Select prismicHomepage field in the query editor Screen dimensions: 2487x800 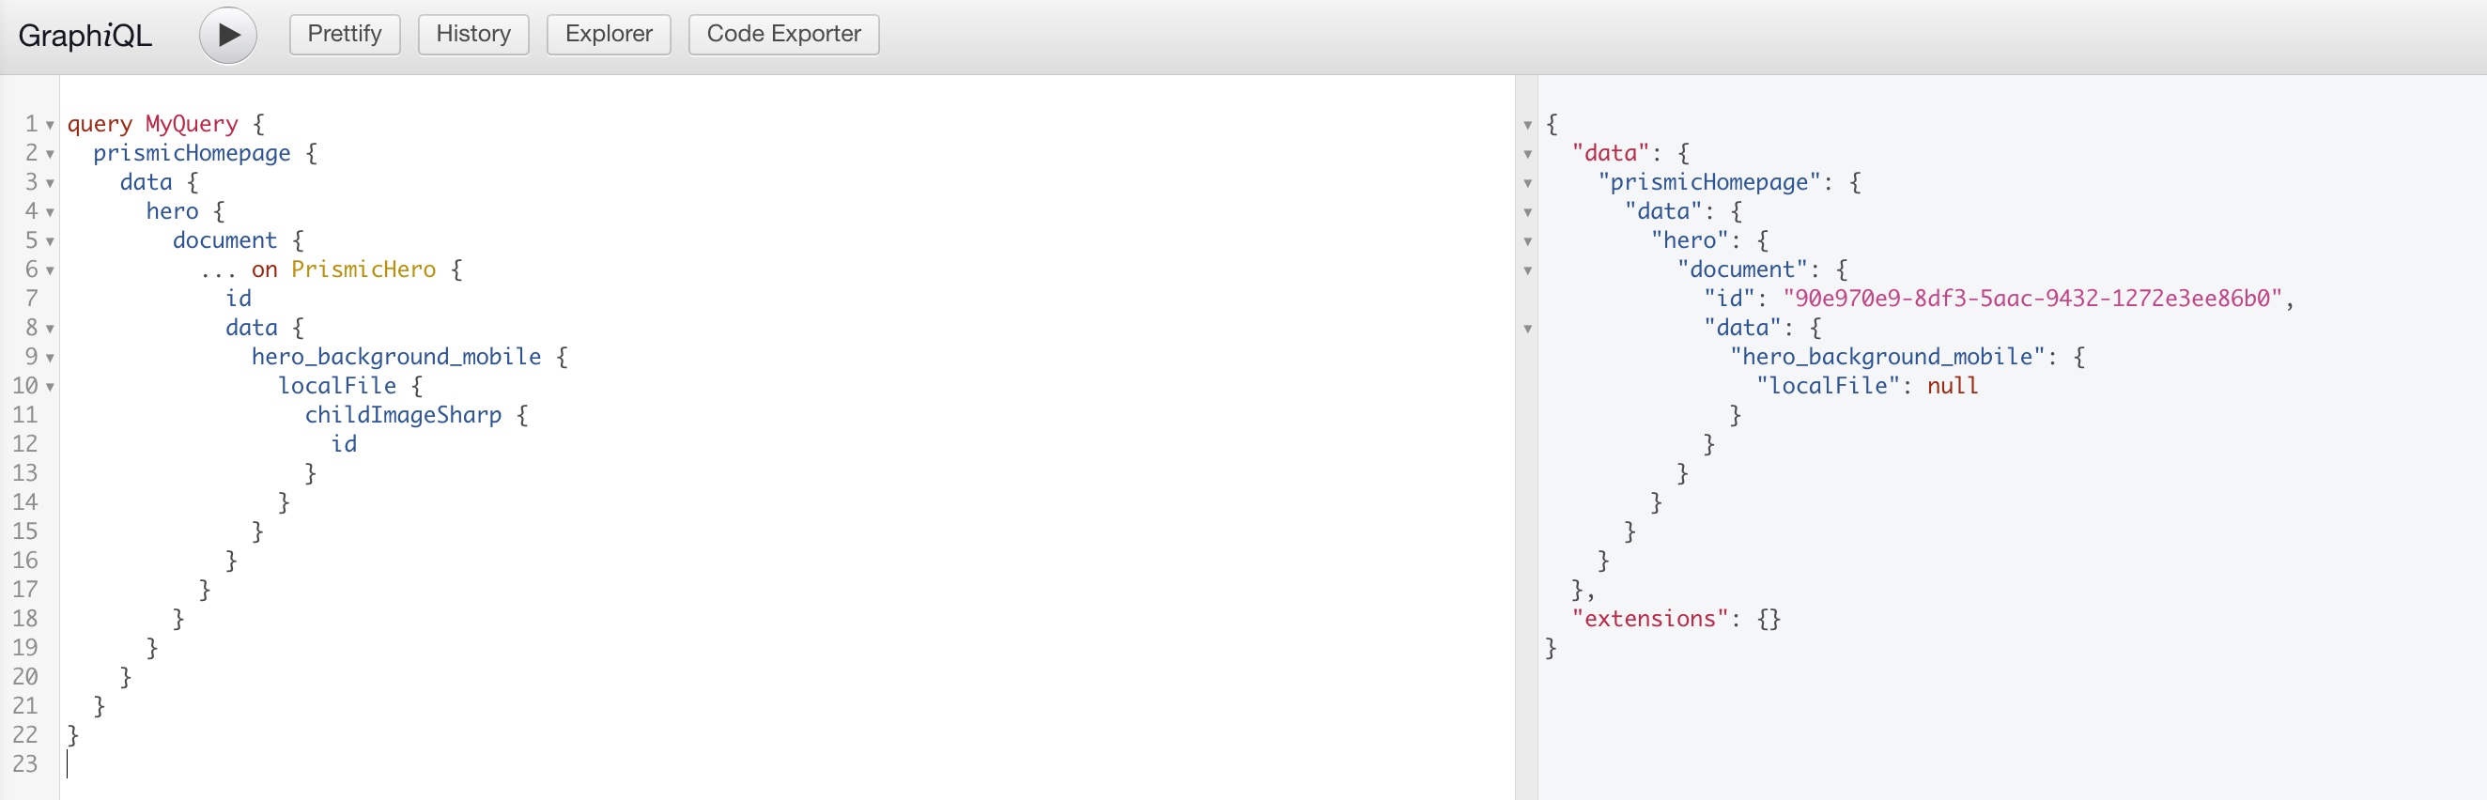[x=192, y=153]
